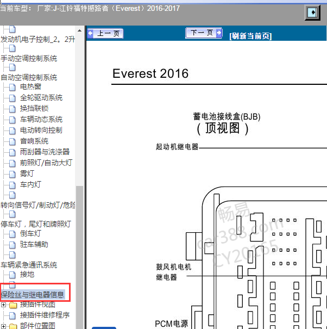Click the document icon beside 倒车灯
The image size is (327, 329).
[x=12, y=234]
